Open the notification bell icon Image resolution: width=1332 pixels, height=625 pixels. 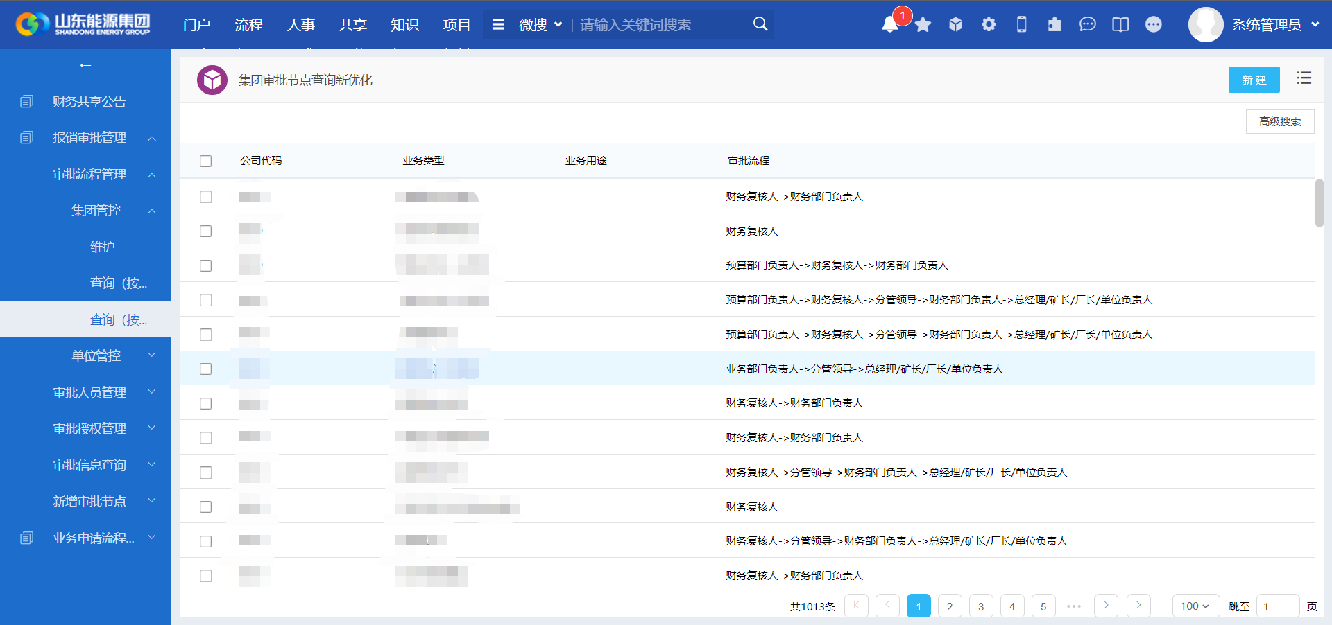pos(889,25)
